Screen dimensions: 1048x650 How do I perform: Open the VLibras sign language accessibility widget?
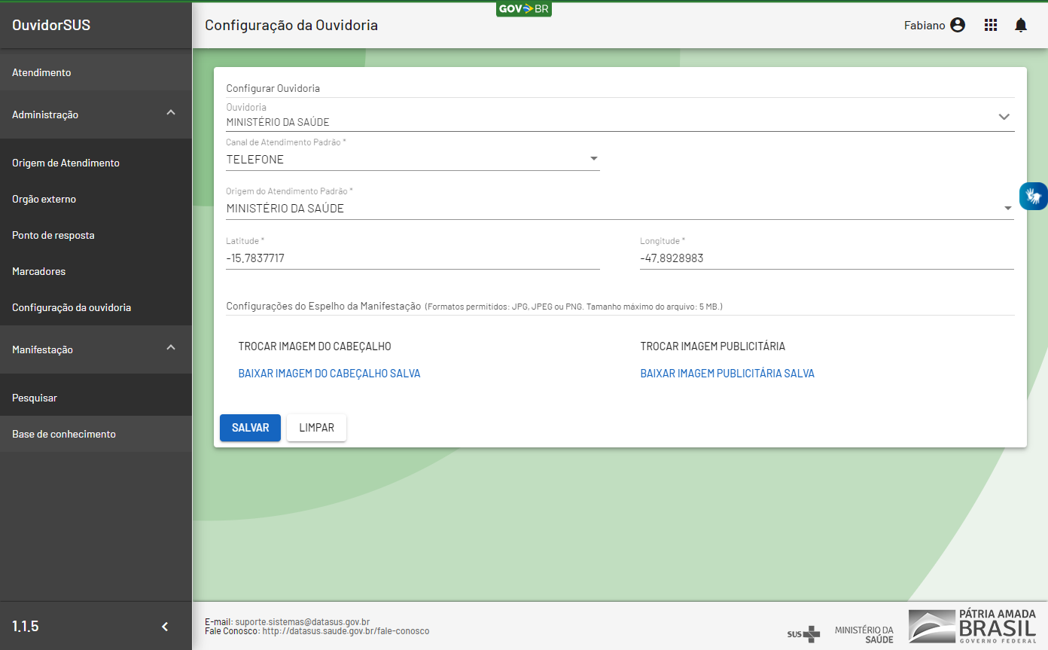pos(1033,197)
